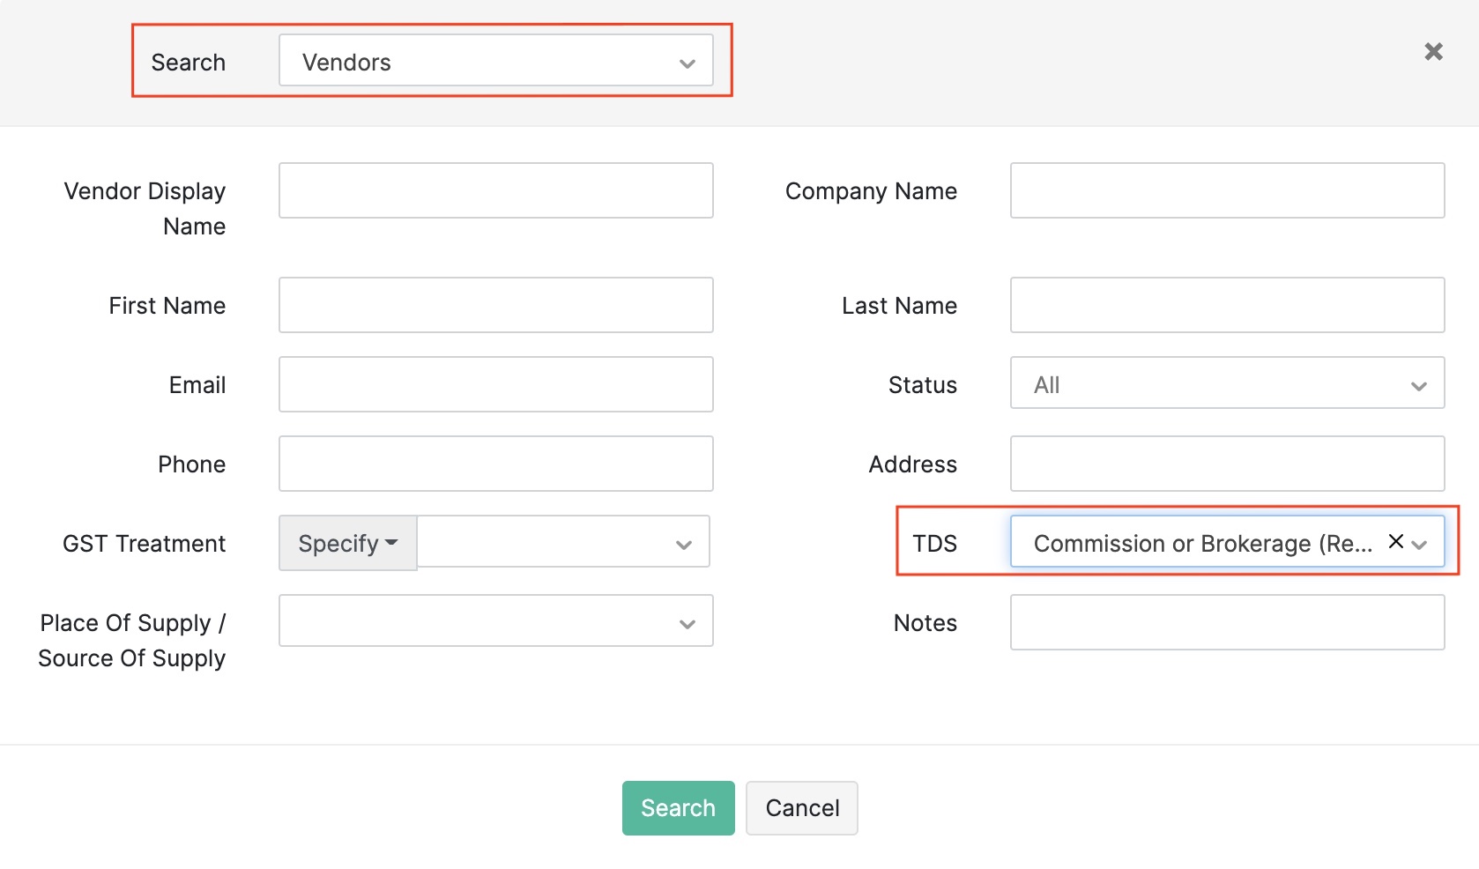Click the Last Name text box
The height and width of the screenshot is (869, 1479).
pos(1226,305)
